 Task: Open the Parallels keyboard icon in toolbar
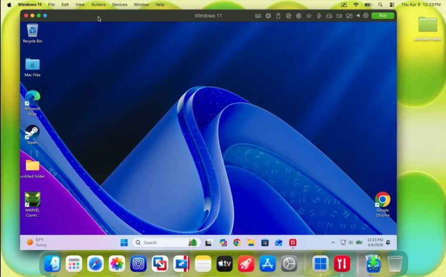(258, 16)
